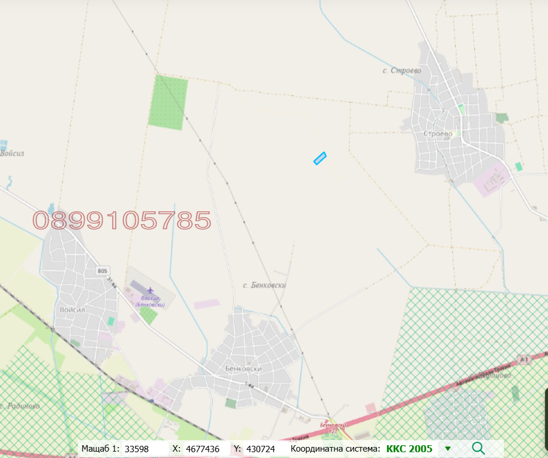Click the blue highlighted parcel on map
Image resolution: width=548 pixels, height=458 pixels.
(320, 158)
